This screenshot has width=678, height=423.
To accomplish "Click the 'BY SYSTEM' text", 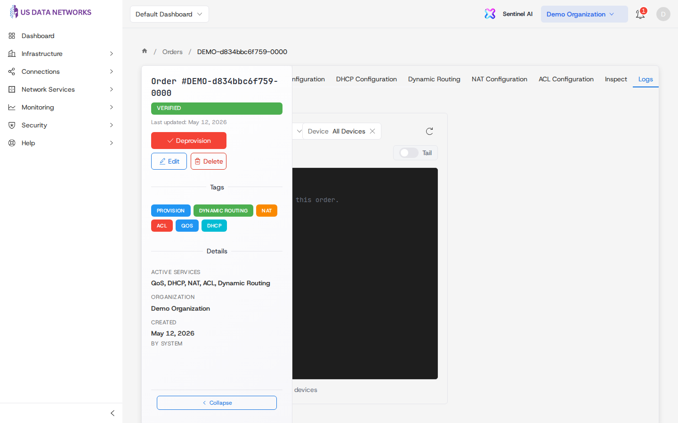I will coord(167,344).
